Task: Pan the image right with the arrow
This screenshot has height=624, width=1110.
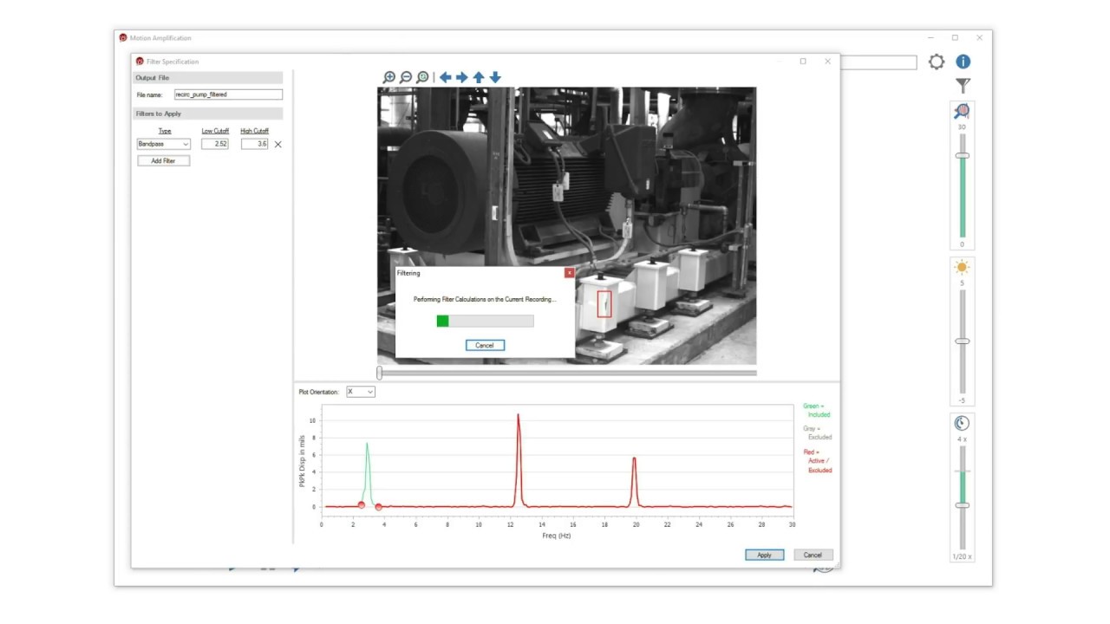Action: coord(461,77)
